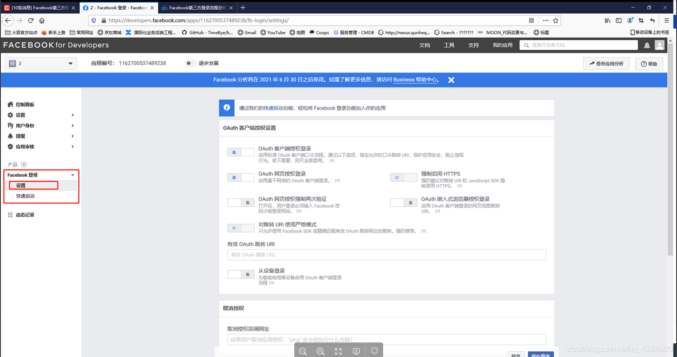Open the profile avatar menu

point(660,45)
